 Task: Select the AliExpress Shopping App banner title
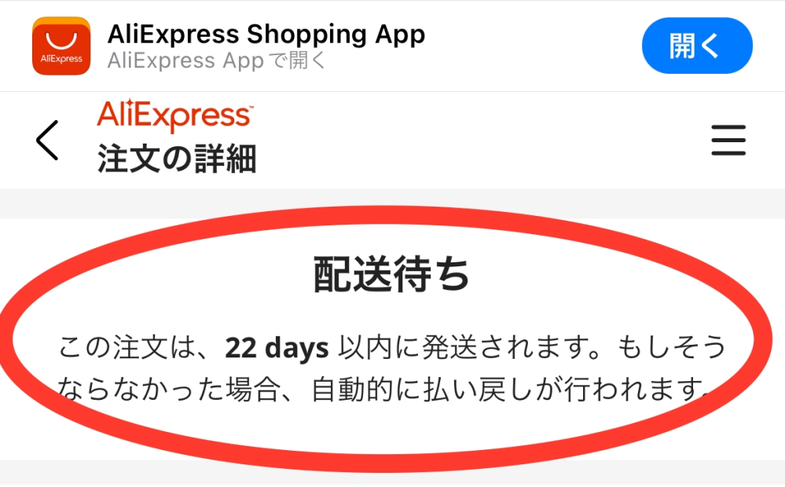point(266,34)
